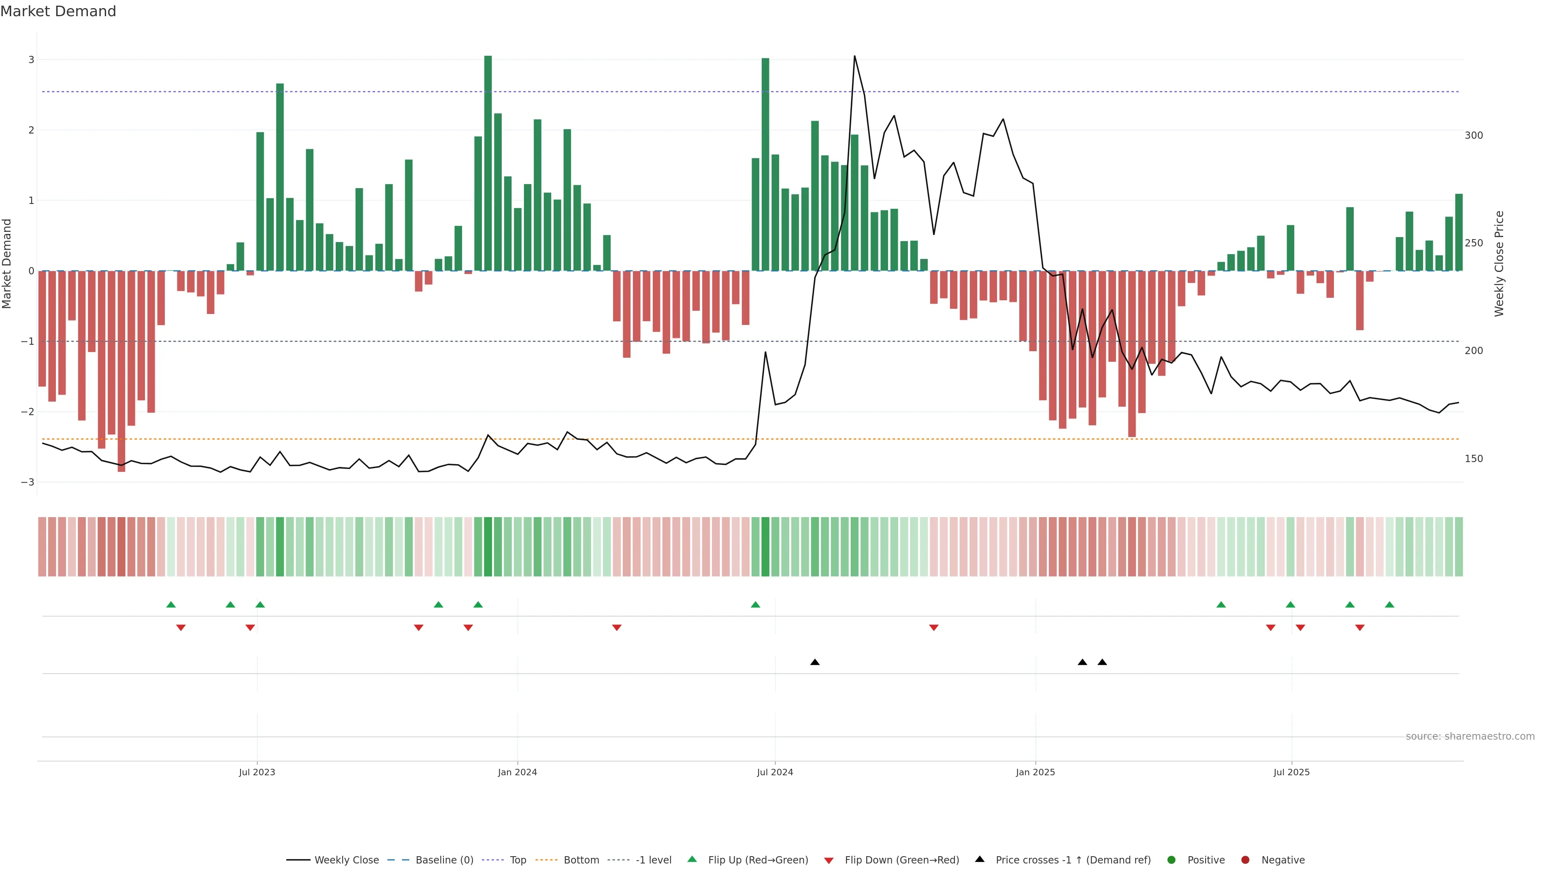Click the Jul 2025 x-axis label
Image resolution: width=1555 pixels, height=874 pixels.
point(1291,772)
